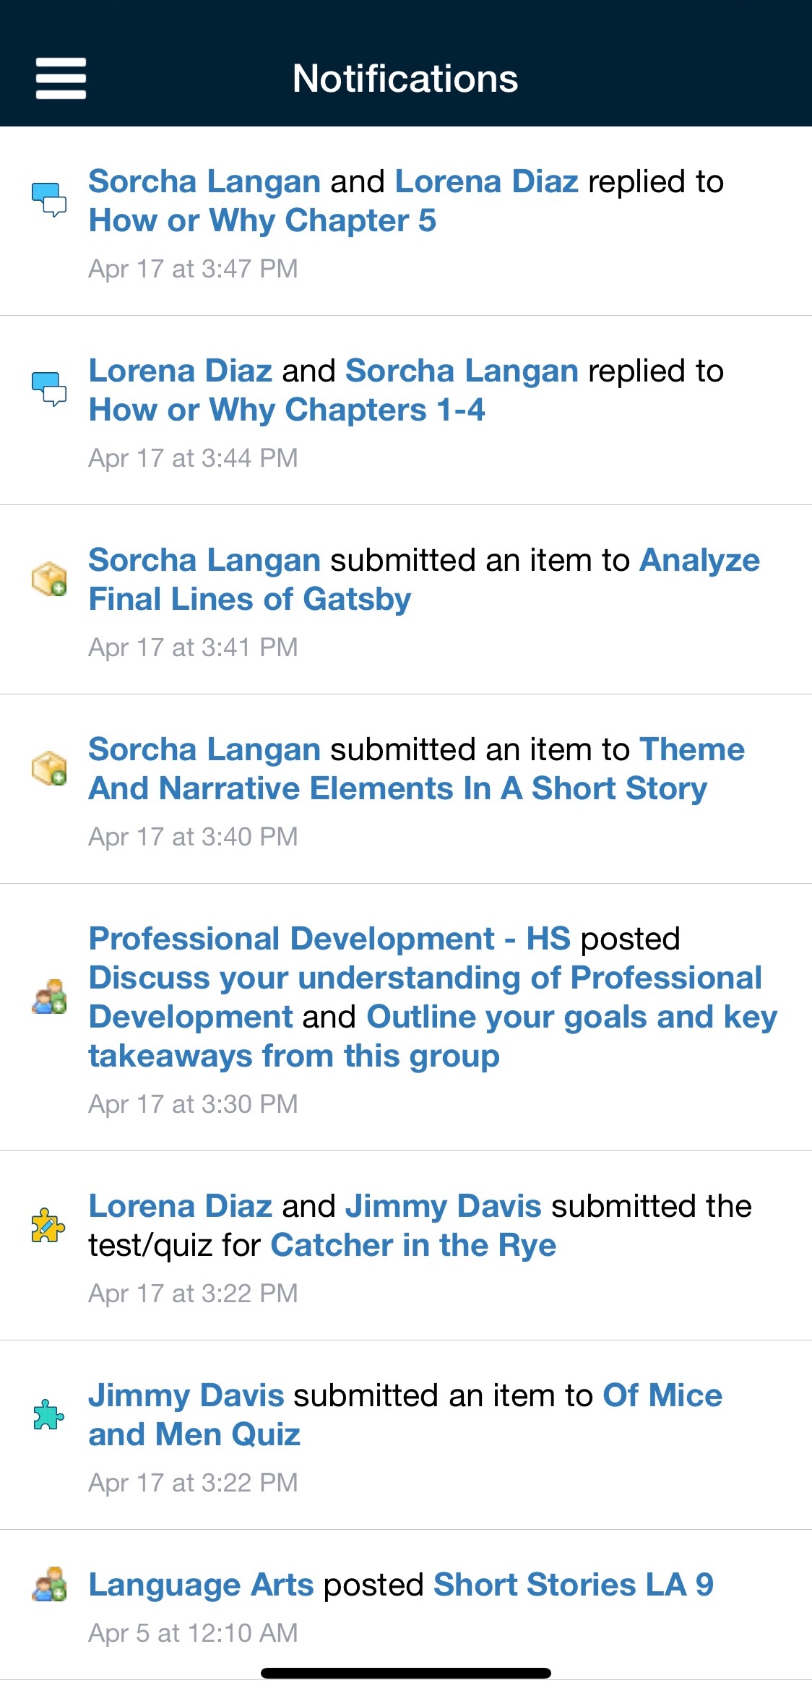Open the Catcher in the Rye quiz
Screen dimensions: 812x1696
coord(413,1246)
